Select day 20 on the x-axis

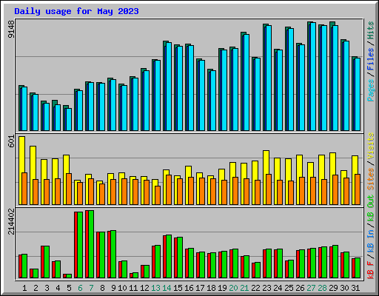(x=233, y=288)
